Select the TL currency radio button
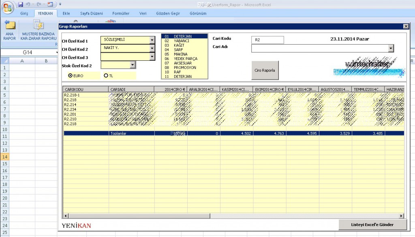The image size is (415, 237). pos(106,75)
